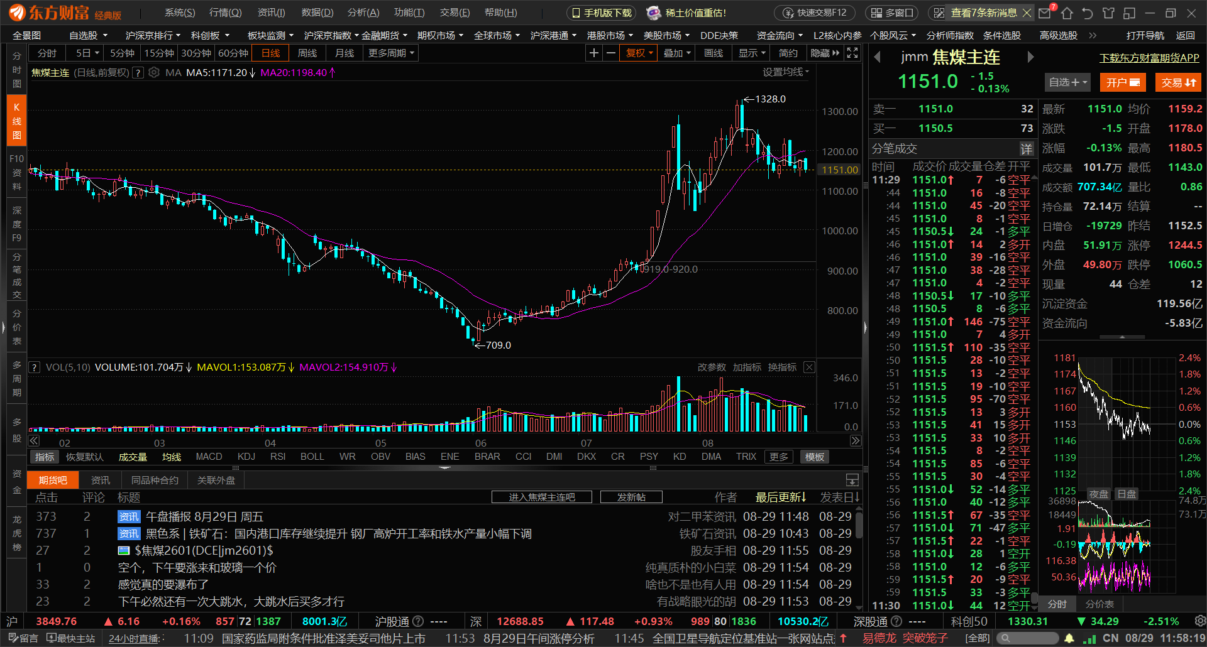Select the KDJ indicator

pos(246,457)
